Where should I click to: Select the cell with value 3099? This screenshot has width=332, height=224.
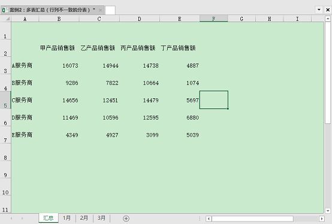coord(139,135)
